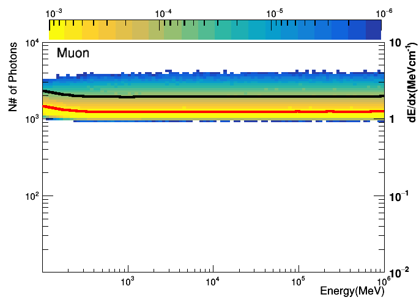Screen dimensions: 419x300
Task: Click the 'dE/dx(MeVcm⁻¹)' right axis title
Action: (412, 82)
